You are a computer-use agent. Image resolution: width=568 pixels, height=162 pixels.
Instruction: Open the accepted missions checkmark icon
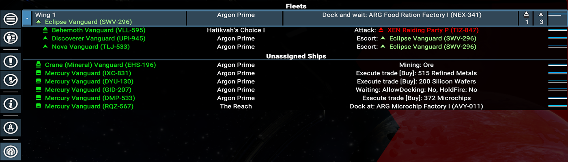coord(10,80)
